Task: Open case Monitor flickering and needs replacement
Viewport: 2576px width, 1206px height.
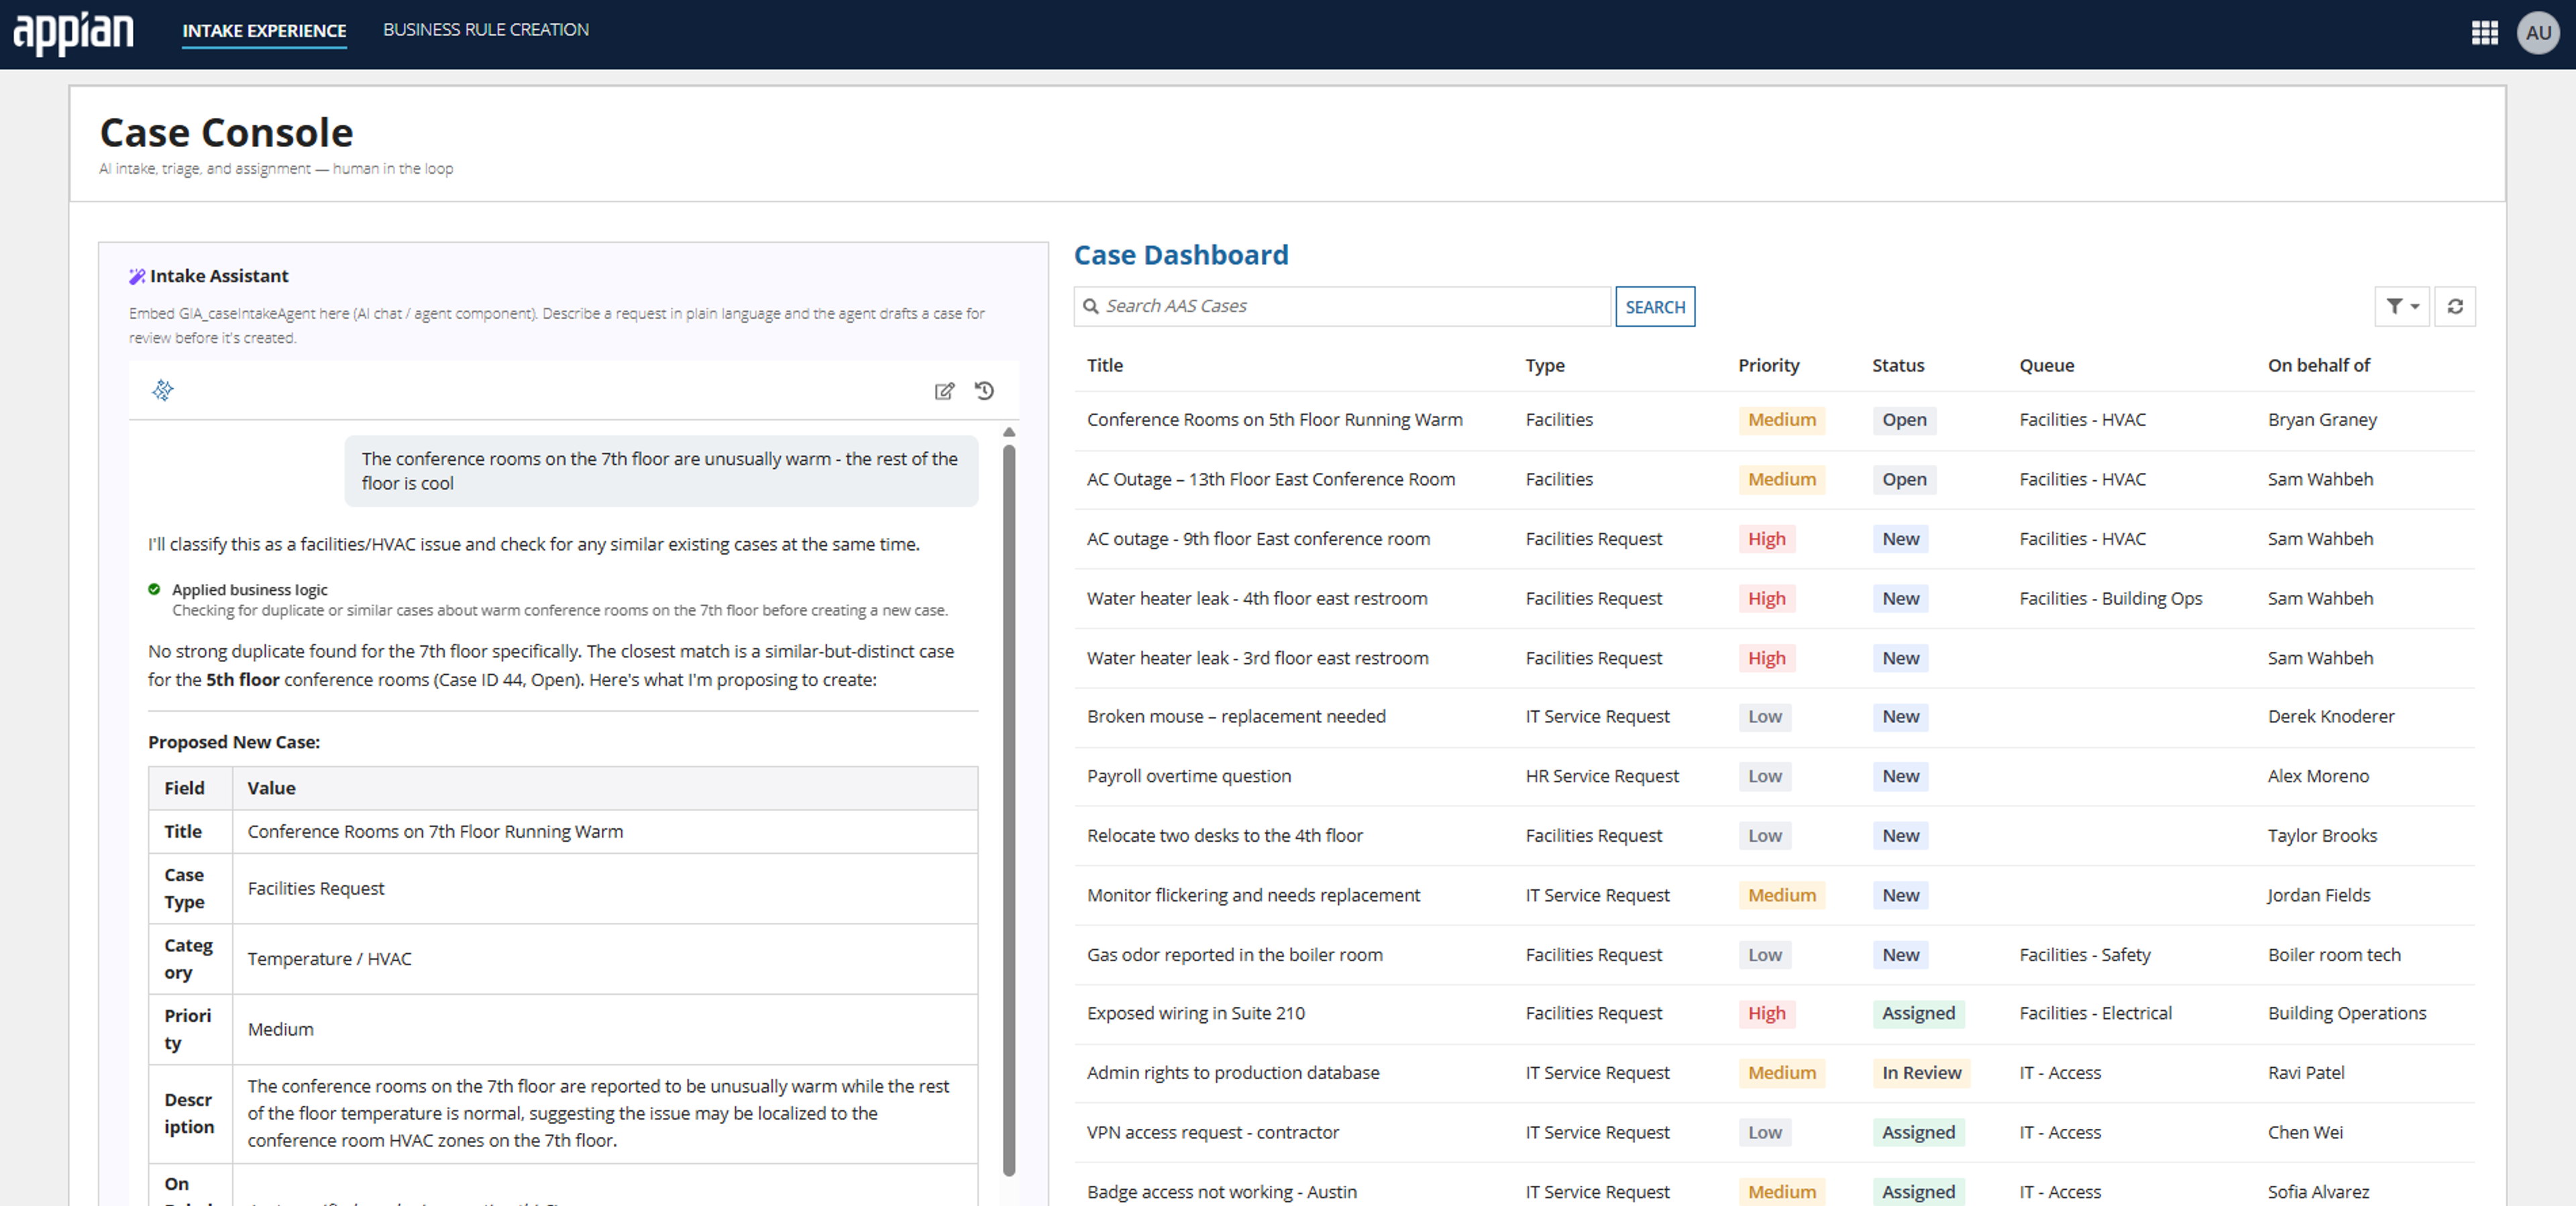Action: point(1253,895)
